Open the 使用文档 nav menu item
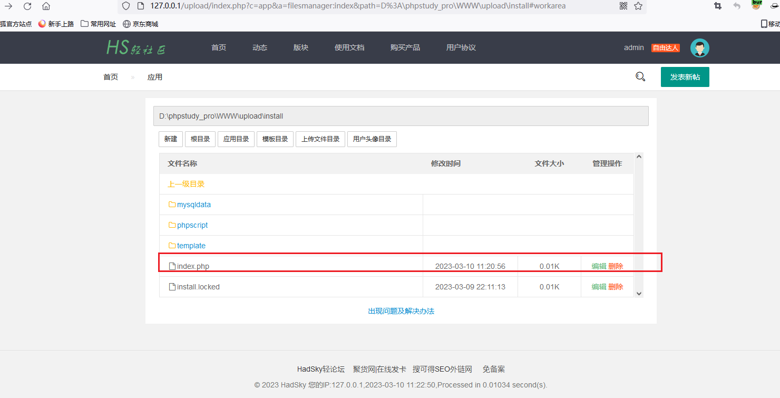The height and width of the screenshot is (398, 780). [349, 47]
